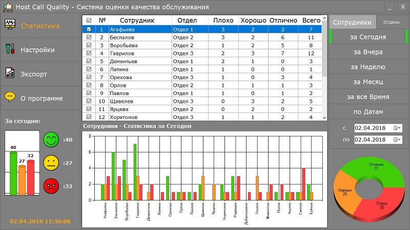Click the About program speech bubble icon

10,97
